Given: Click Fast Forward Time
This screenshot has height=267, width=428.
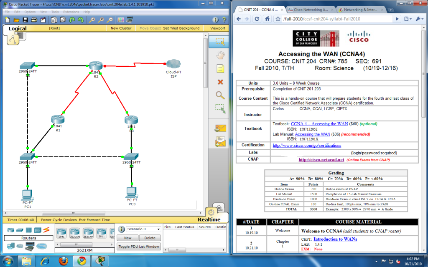Looking at the screenshot, I should click(94, 220).
